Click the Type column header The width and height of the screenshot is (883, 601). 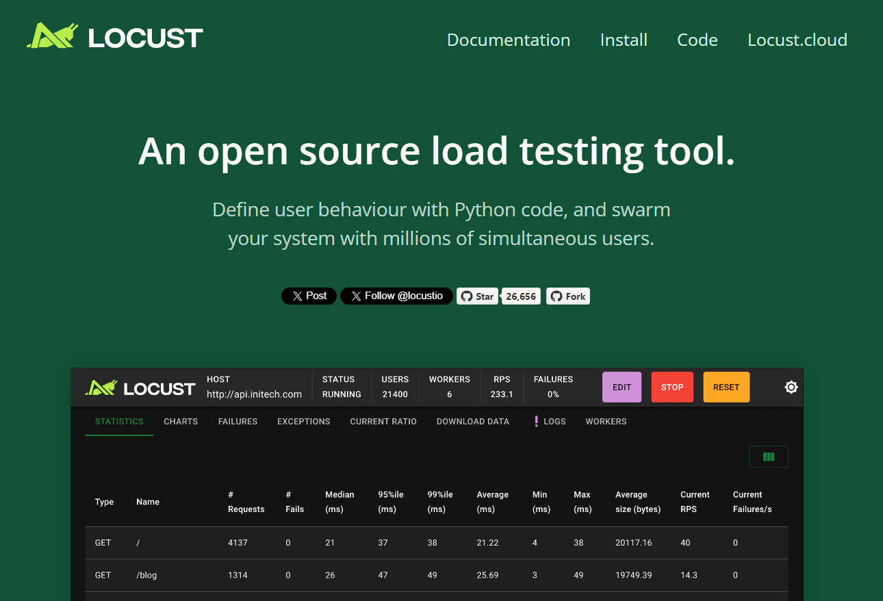pyautogui.click(x=104, y=502)
